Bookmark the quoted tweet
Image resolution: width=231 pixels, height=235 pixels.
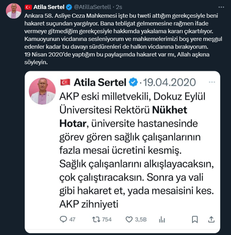[x=195, y=219]
